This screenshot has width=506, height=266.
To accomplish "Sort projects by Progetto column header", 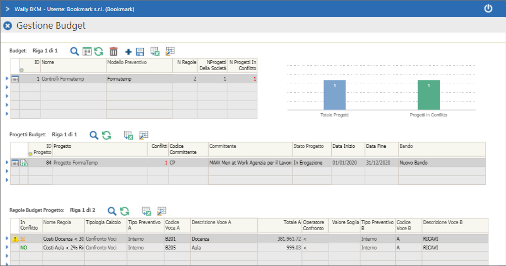I will (100, 149).
